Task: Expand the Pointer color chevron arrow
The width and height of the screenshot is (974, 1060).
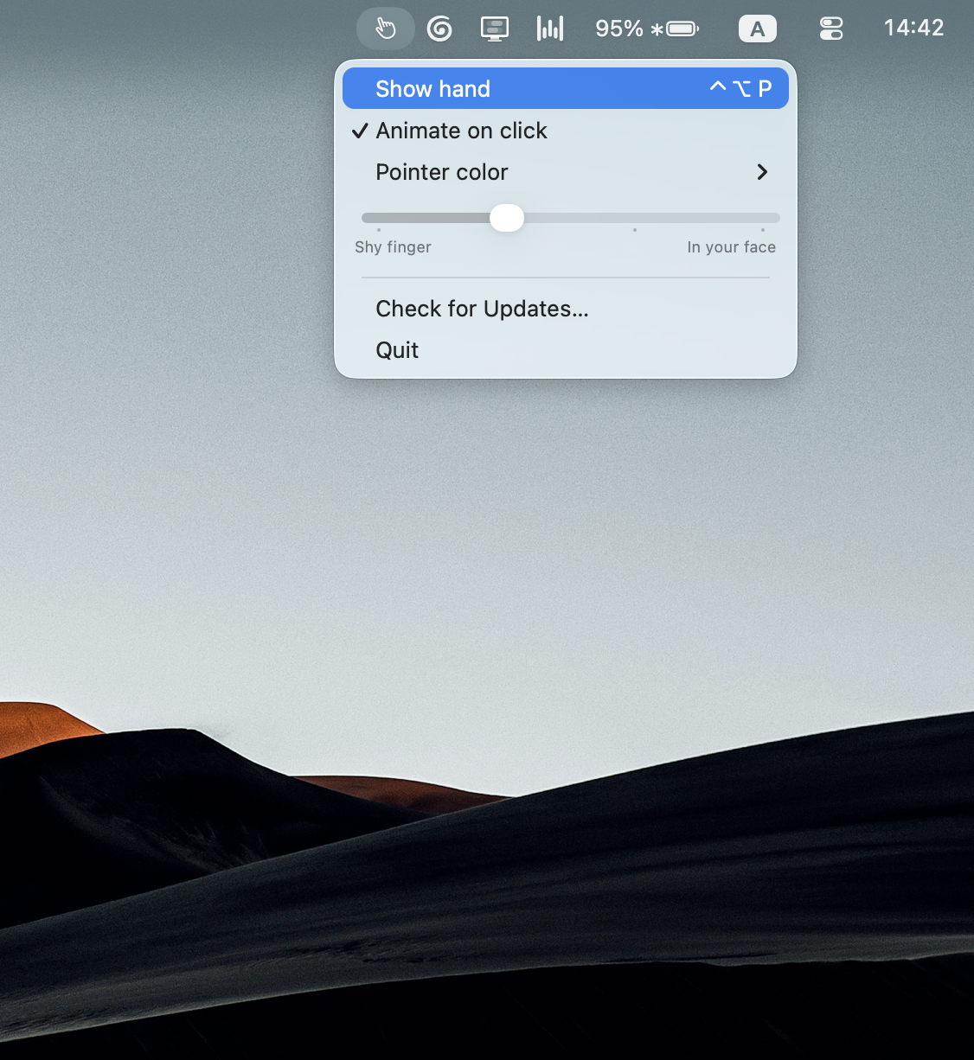Action: coord(762,172)
